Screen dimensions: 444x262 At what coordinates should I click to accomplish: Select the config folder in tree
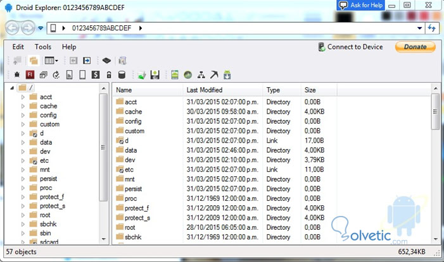pyautogui.click(x=48, y=115)
